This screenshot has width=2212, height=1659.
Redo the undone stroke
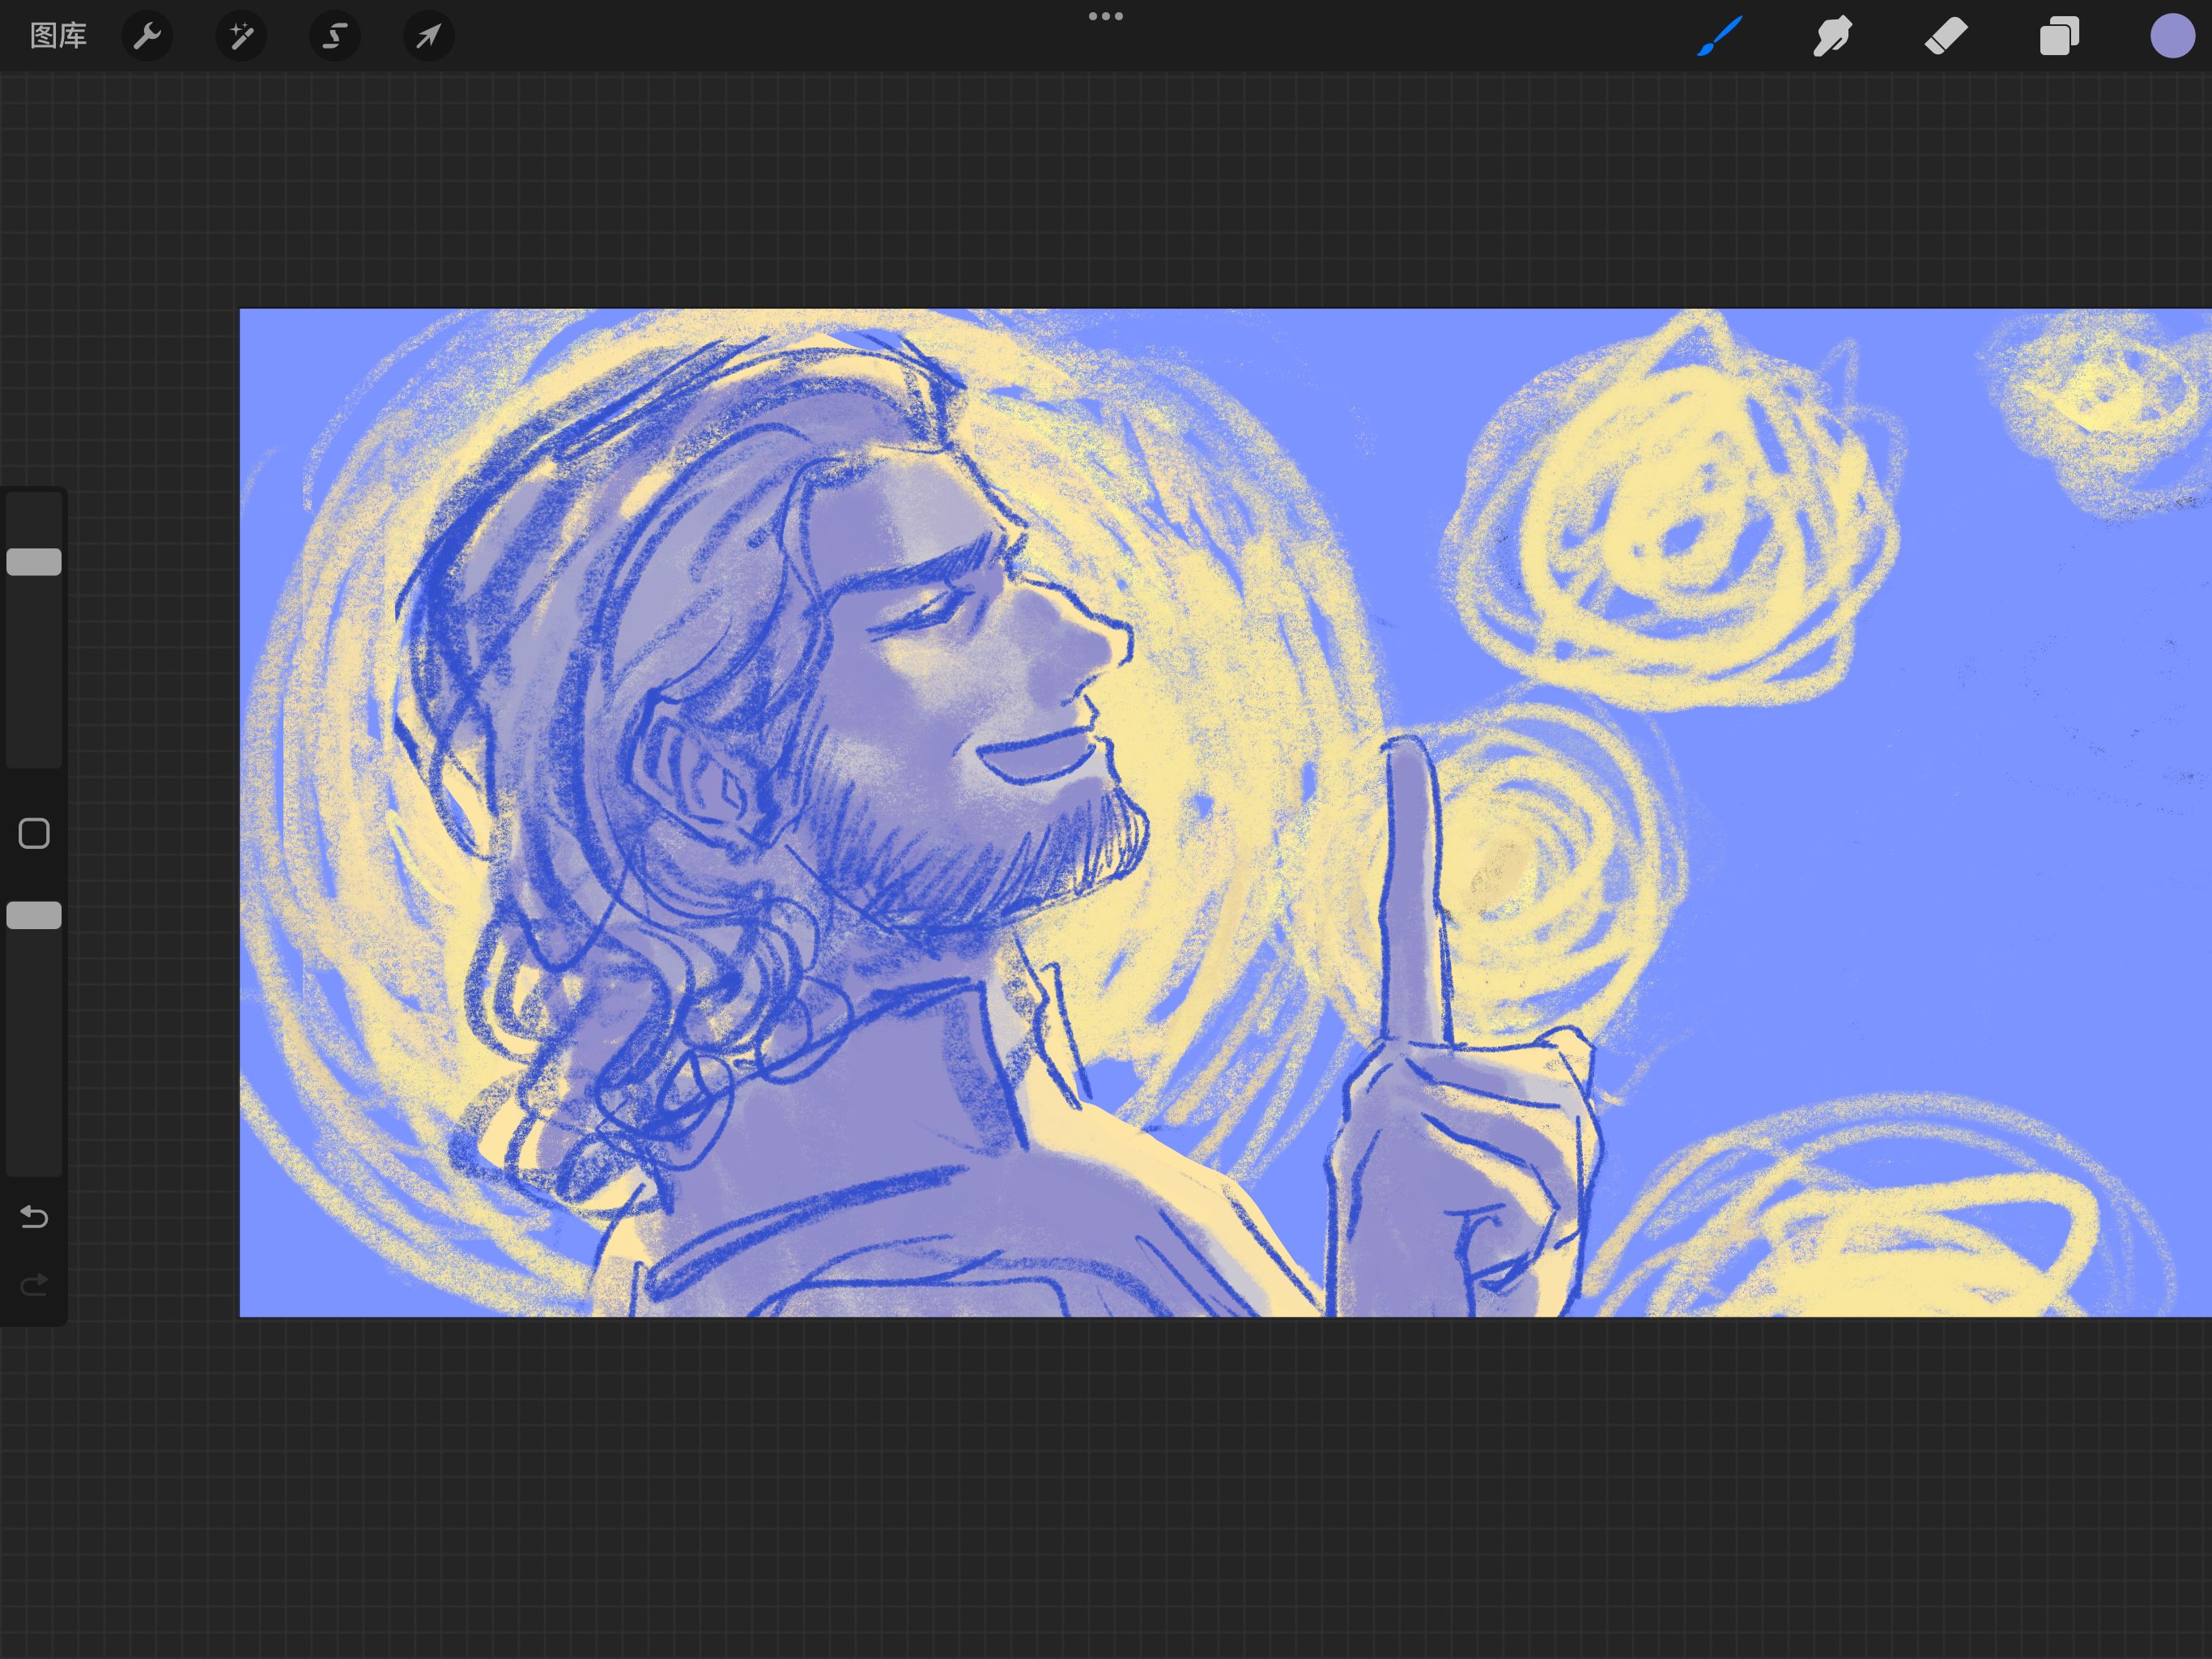[x=34, y=1284]
